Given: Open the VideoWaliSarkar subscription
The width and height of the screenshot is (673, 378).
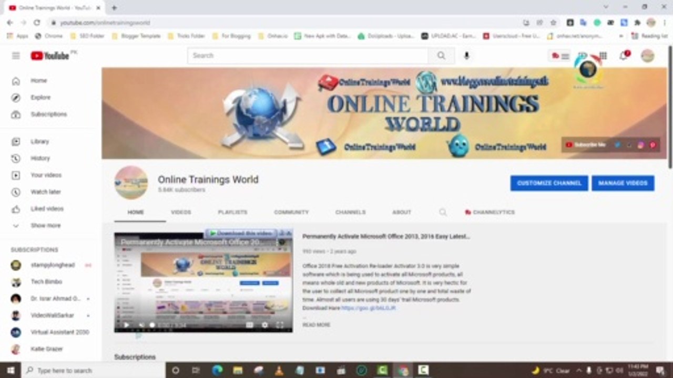Looking at the screenshot, I should coord(51,316).
